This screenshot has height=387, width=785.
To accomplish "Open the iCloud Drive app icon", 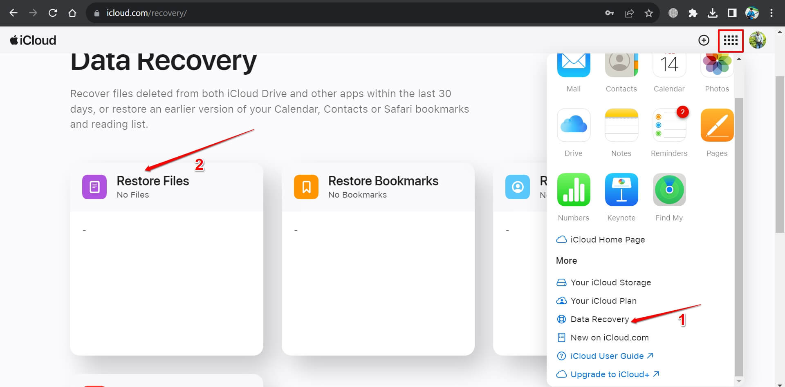I will (573, 125).
